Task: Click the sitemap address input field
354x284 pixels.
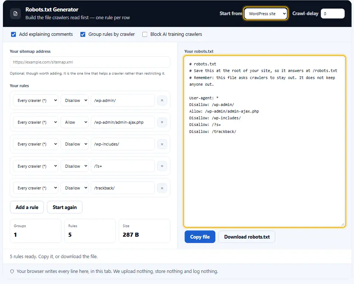Action: (90, 62)
